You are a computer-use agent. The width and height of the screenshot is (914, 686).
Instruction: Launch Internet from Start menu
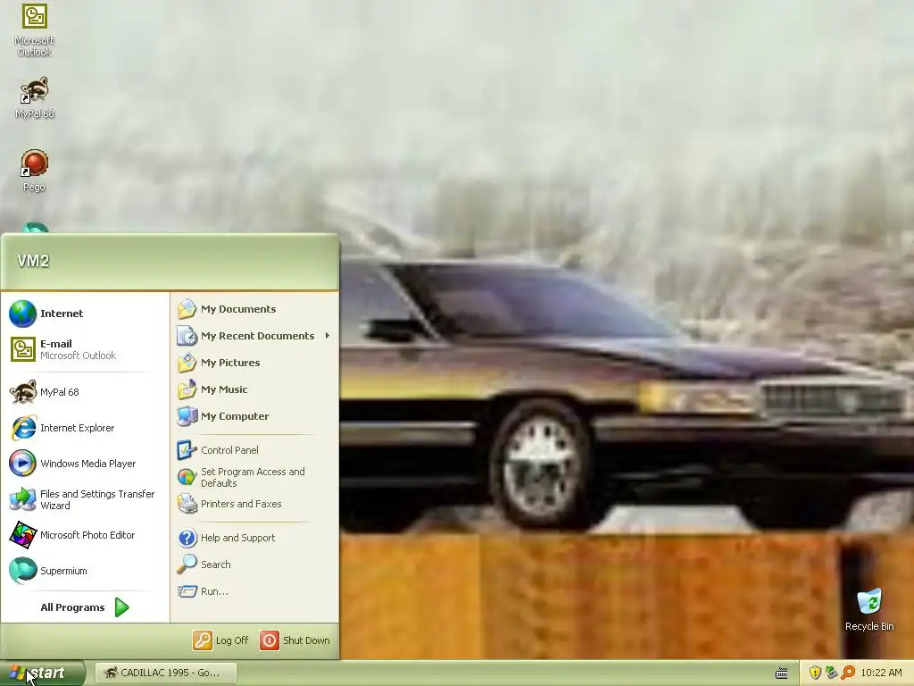pos(85,314)
